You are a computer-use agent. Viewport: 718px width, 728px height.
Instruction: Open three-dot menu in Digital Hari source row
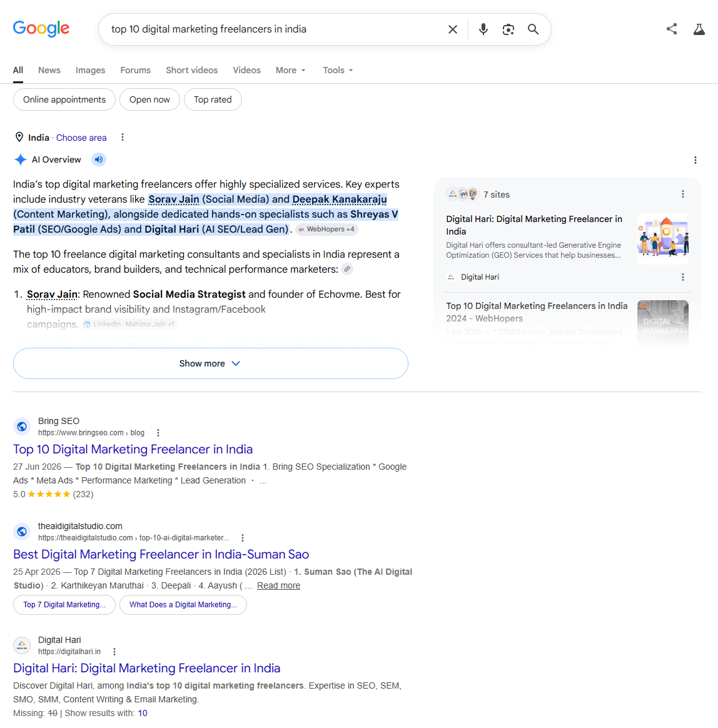[683, 277]
